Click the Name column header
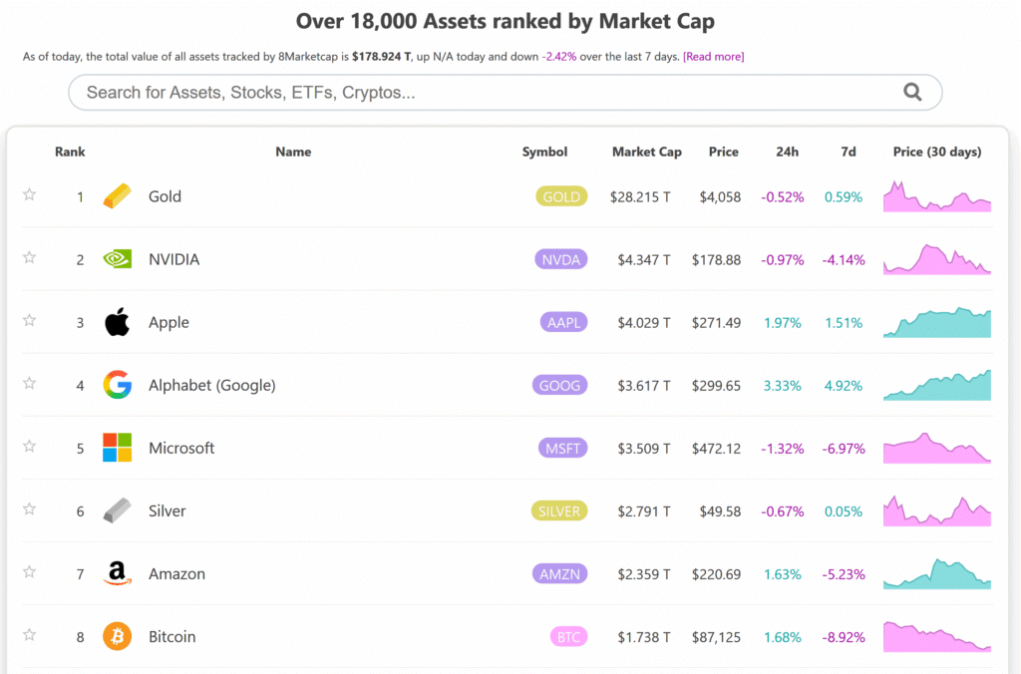Viewport: 1021px width, 674px height. [293, 152]
